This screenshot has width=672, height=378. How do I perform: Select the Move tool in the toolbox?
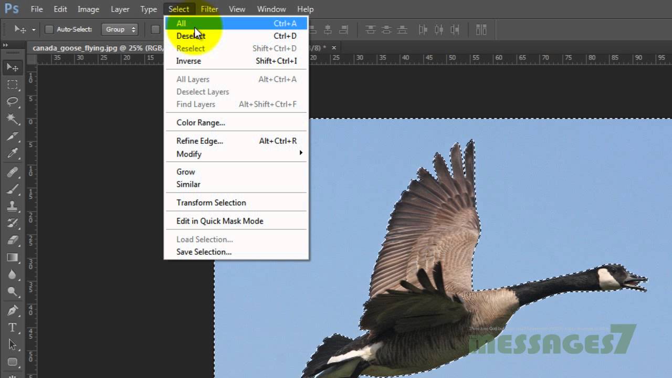[x=12, y=67]
